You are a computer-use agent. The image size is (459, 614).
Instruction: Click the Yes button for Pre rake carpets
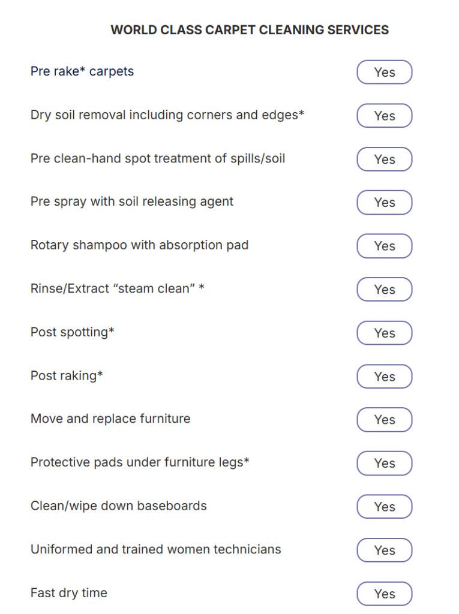(384, 72)
